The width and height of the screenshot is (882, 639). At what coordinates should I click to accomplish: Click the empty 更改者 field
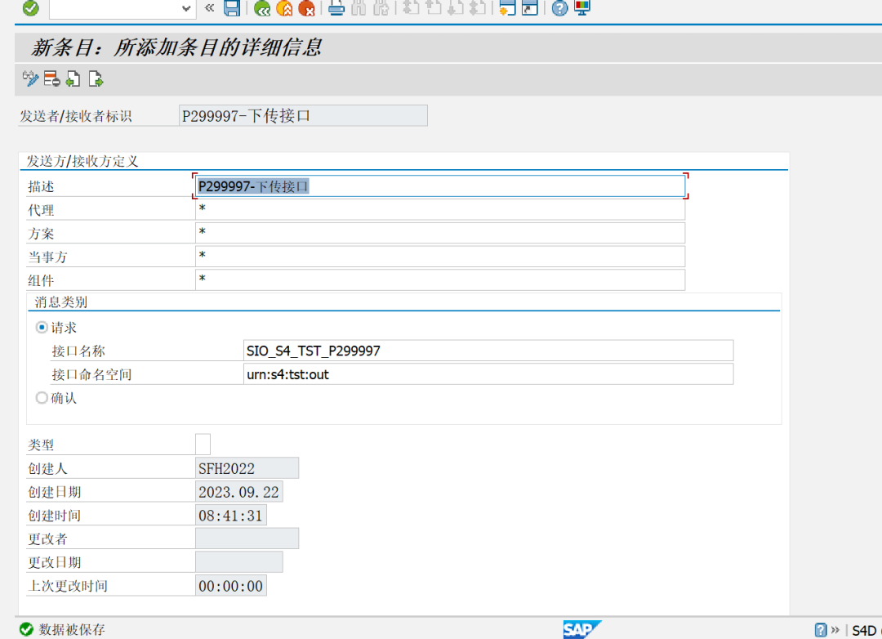coord(247,538)
